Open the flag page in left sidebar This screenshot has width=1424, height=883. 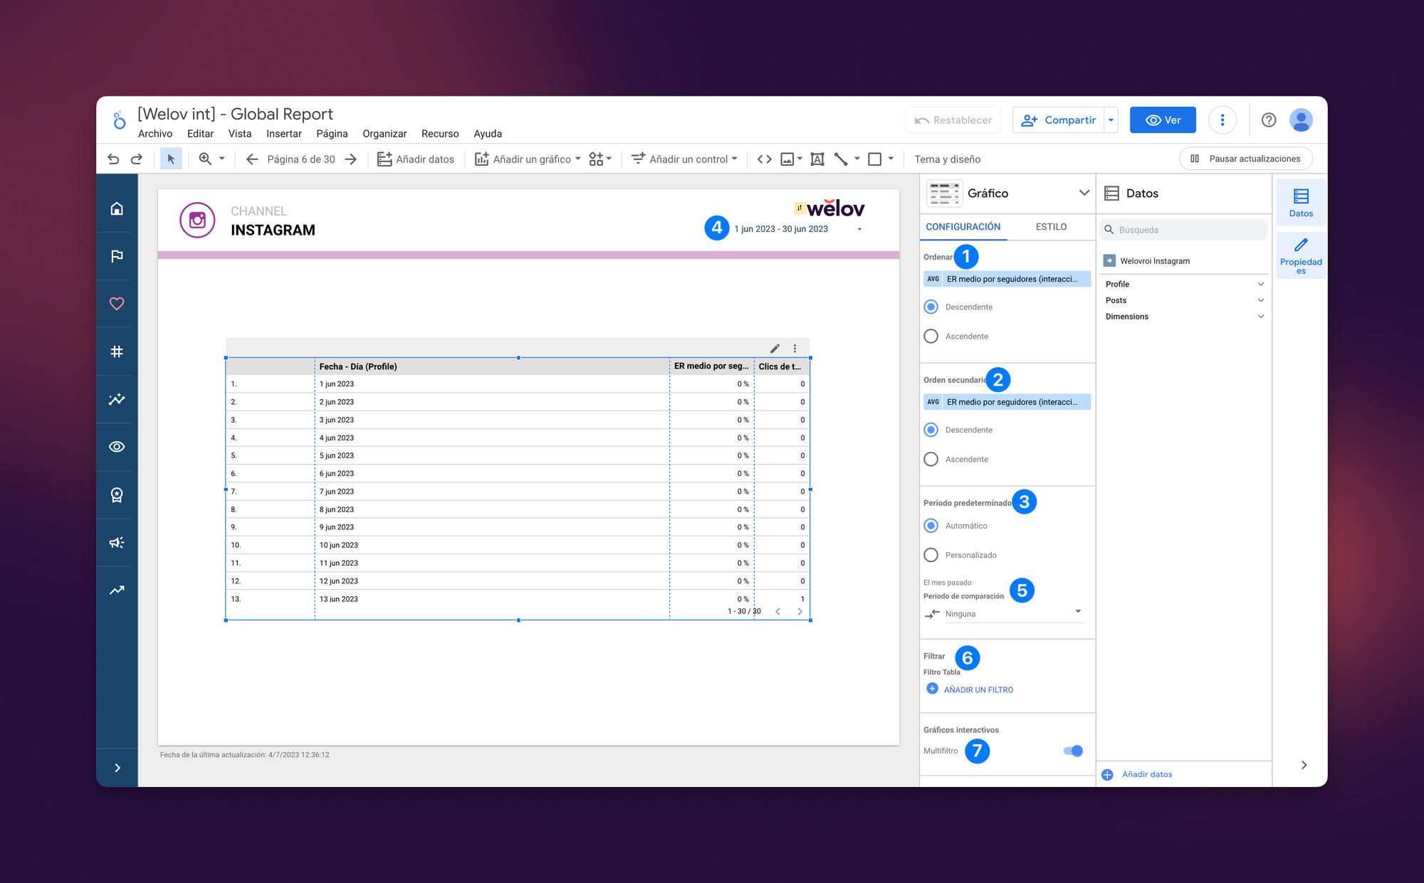point(117,256)
